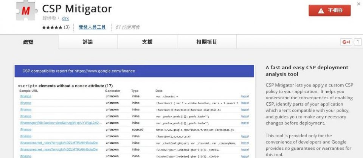Click the five-star rating

click(x=52, y=27)
